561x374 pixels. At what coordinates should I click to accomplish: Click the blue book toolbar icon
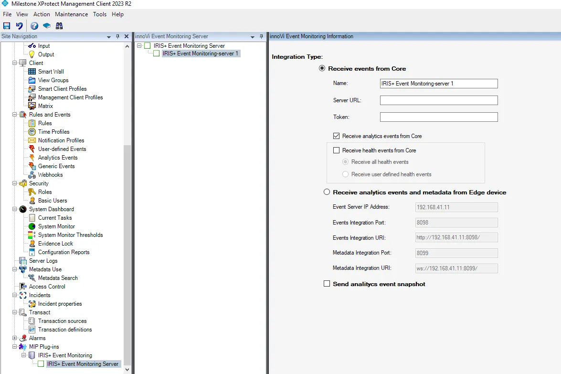[47, 26]
